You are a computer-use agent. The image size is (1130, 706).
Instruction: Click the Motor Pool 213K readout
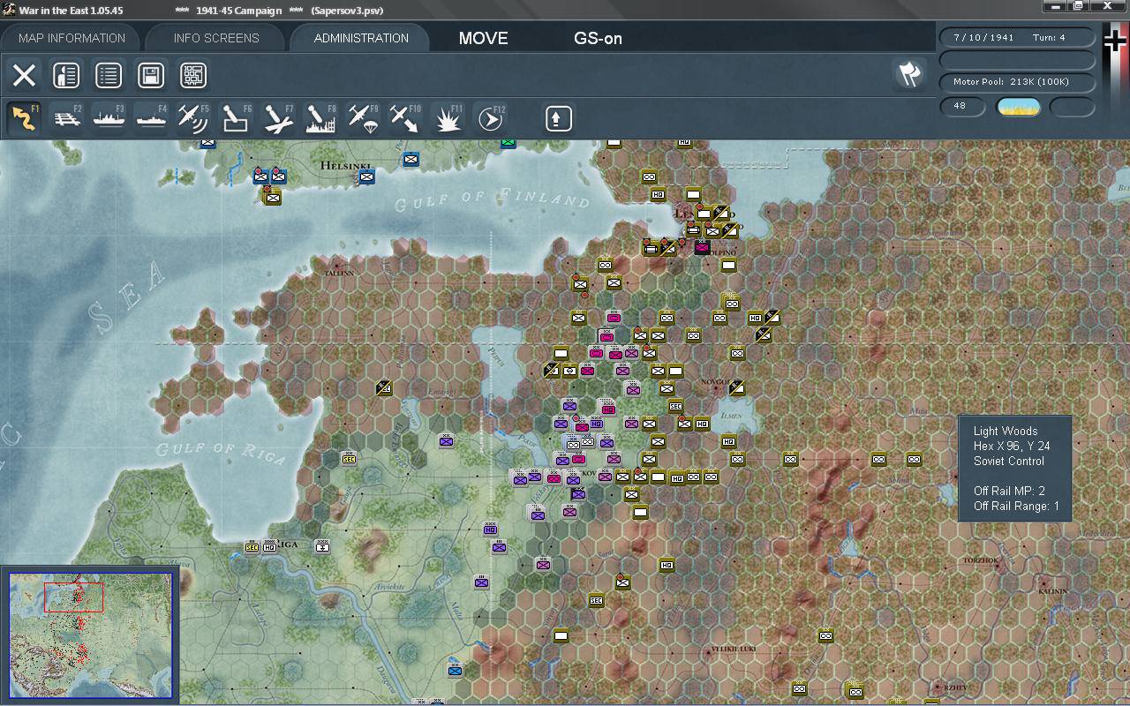1016,82
